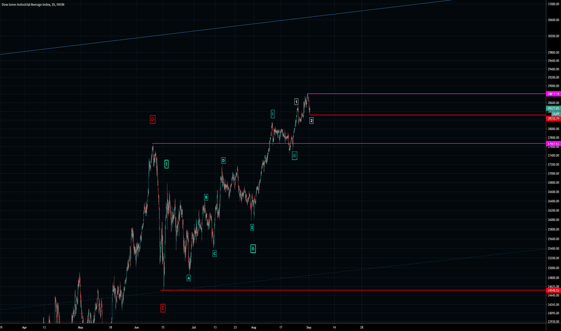Viewport: 561px width, 331px height.
Task: Click the 26200.00 price axis label
Action: [x=554, y=211]
